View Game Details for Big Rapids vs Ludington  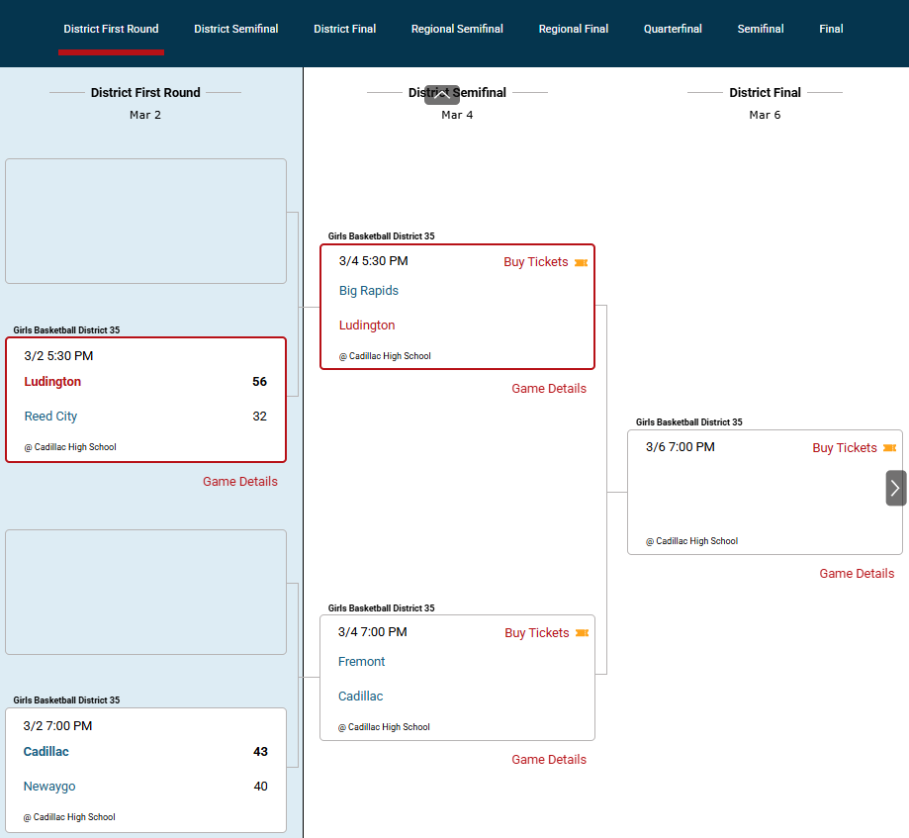548,389
